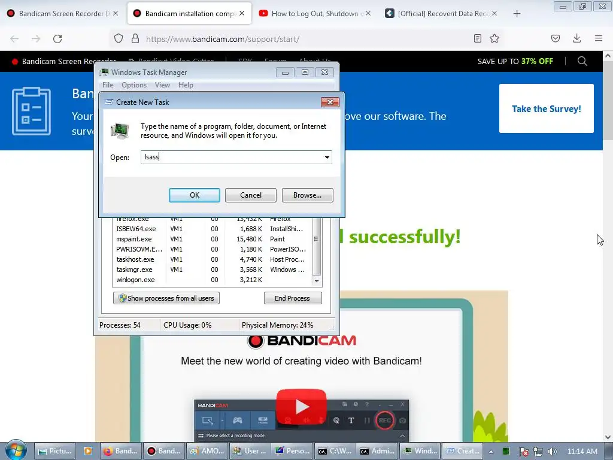Click the taskbar clock showing 11:14 AM
Image resolution: width=613 pixels, height=460 pixels.
coord(582,452)
